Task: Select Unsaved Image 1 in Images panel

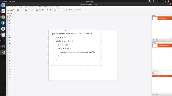Action: pos(162,46)
